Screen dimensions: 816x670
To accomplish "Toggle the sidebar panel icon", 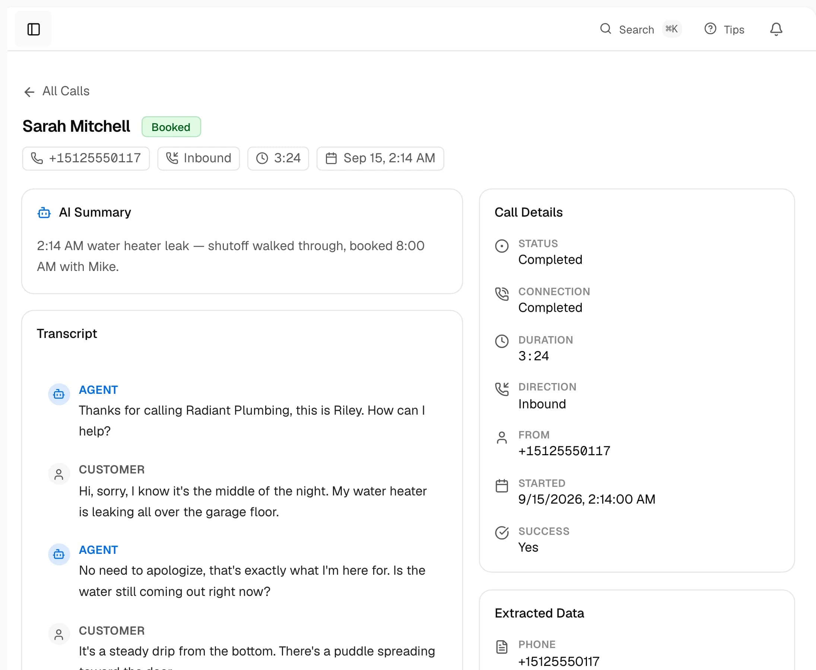I will click(x=33, y=29).
